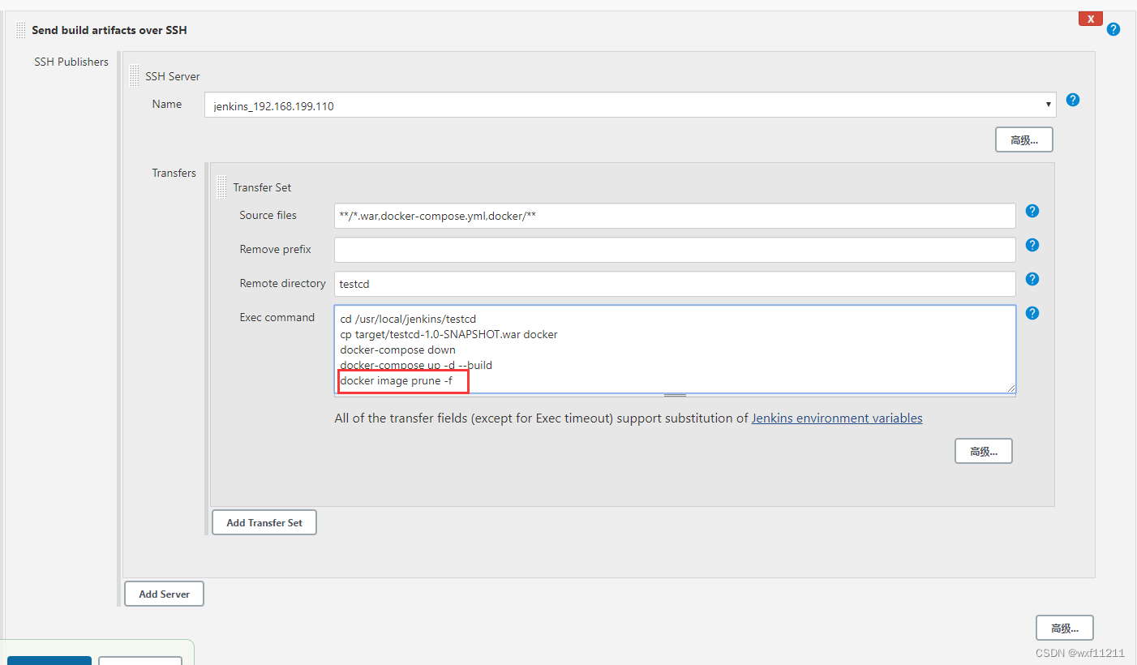Click the SSH Publishers label
Image resolution: width=1137 pixels, height=665 pixels.
[x=71, y=62]
